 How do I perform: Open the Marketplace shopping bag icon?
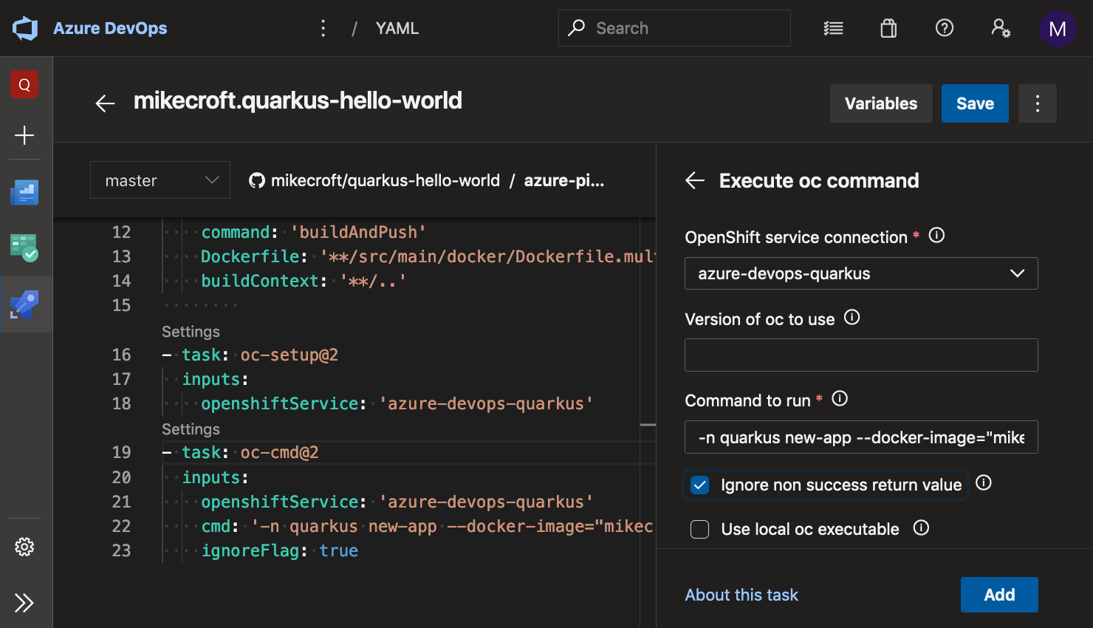(888, 28)
